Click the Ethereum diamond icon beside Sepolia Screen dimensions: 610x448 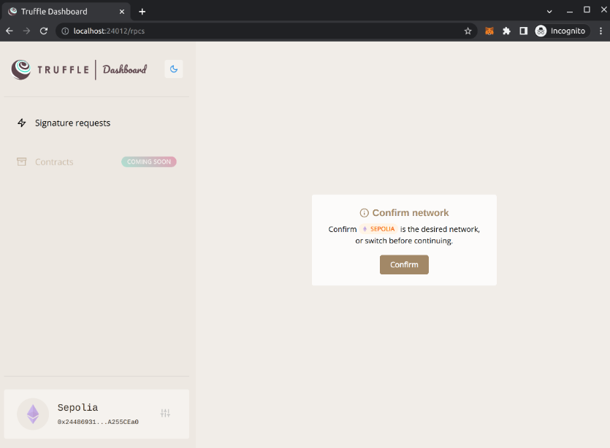(x=32, y=413)
